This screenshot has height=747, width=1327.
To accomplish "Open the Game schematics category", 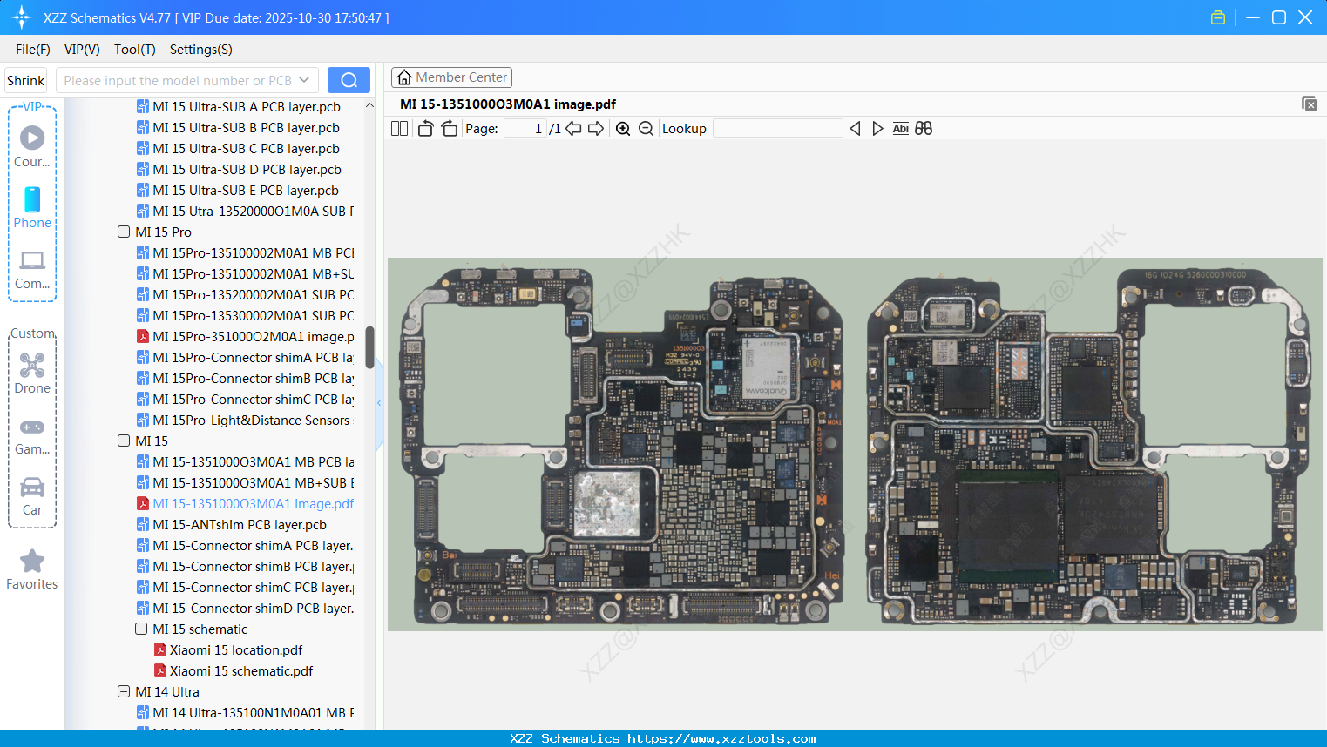I will click(x=32, y=435).
